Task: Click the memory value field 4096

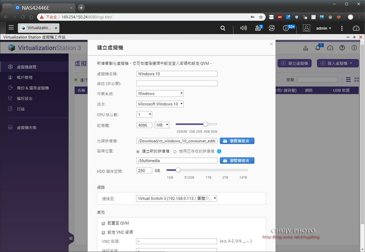Action: (144, 125)
